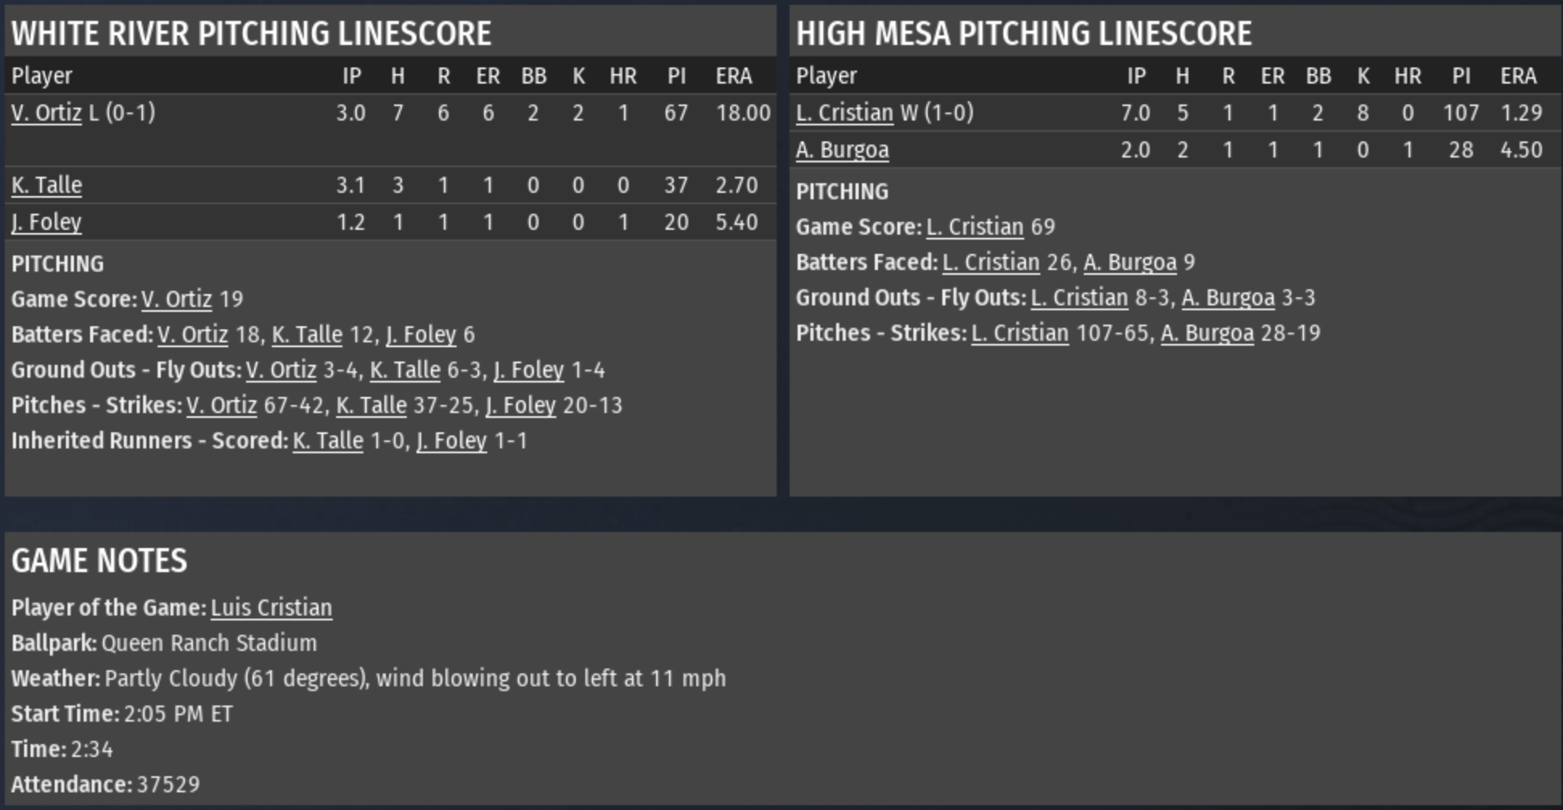
Task: Open L. Cristian in High Mesa linescore table
Action: coord(844,112)
